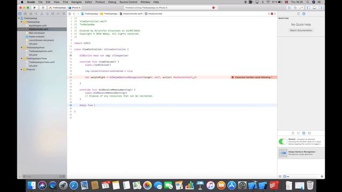Viewport: 342px width, 192px height.
Task: Collapse TheSwipeAppUITests group
Action: click(21, 59)
